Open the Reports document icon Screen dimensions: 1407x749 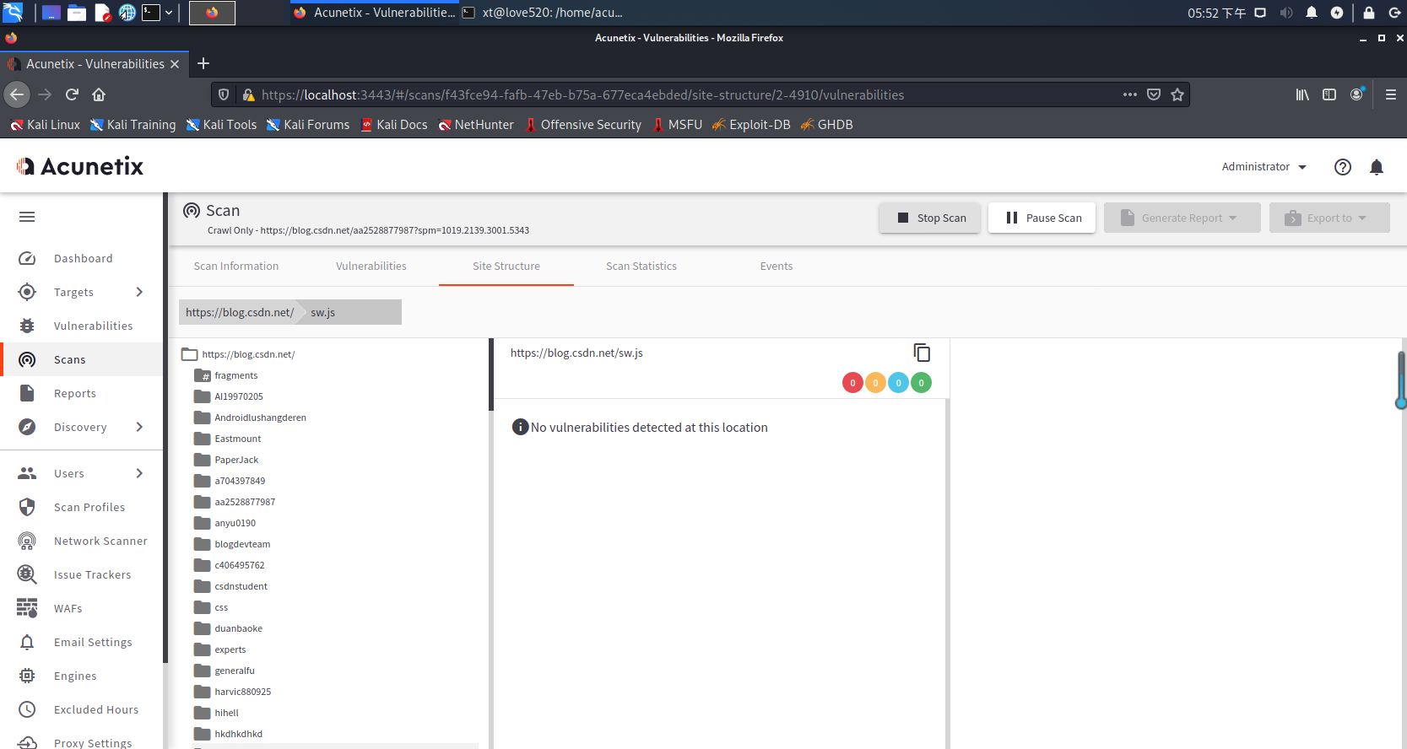[x=27, y=393]
